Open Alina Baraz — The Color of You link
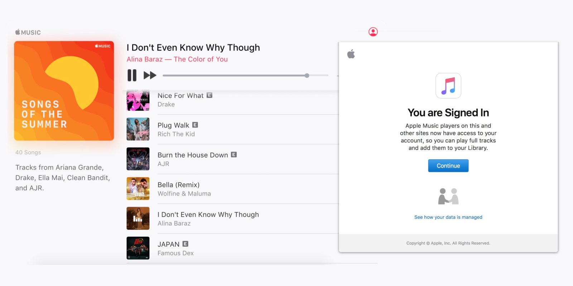The width and height of the screenshot is (573, 286). [177, 59]
